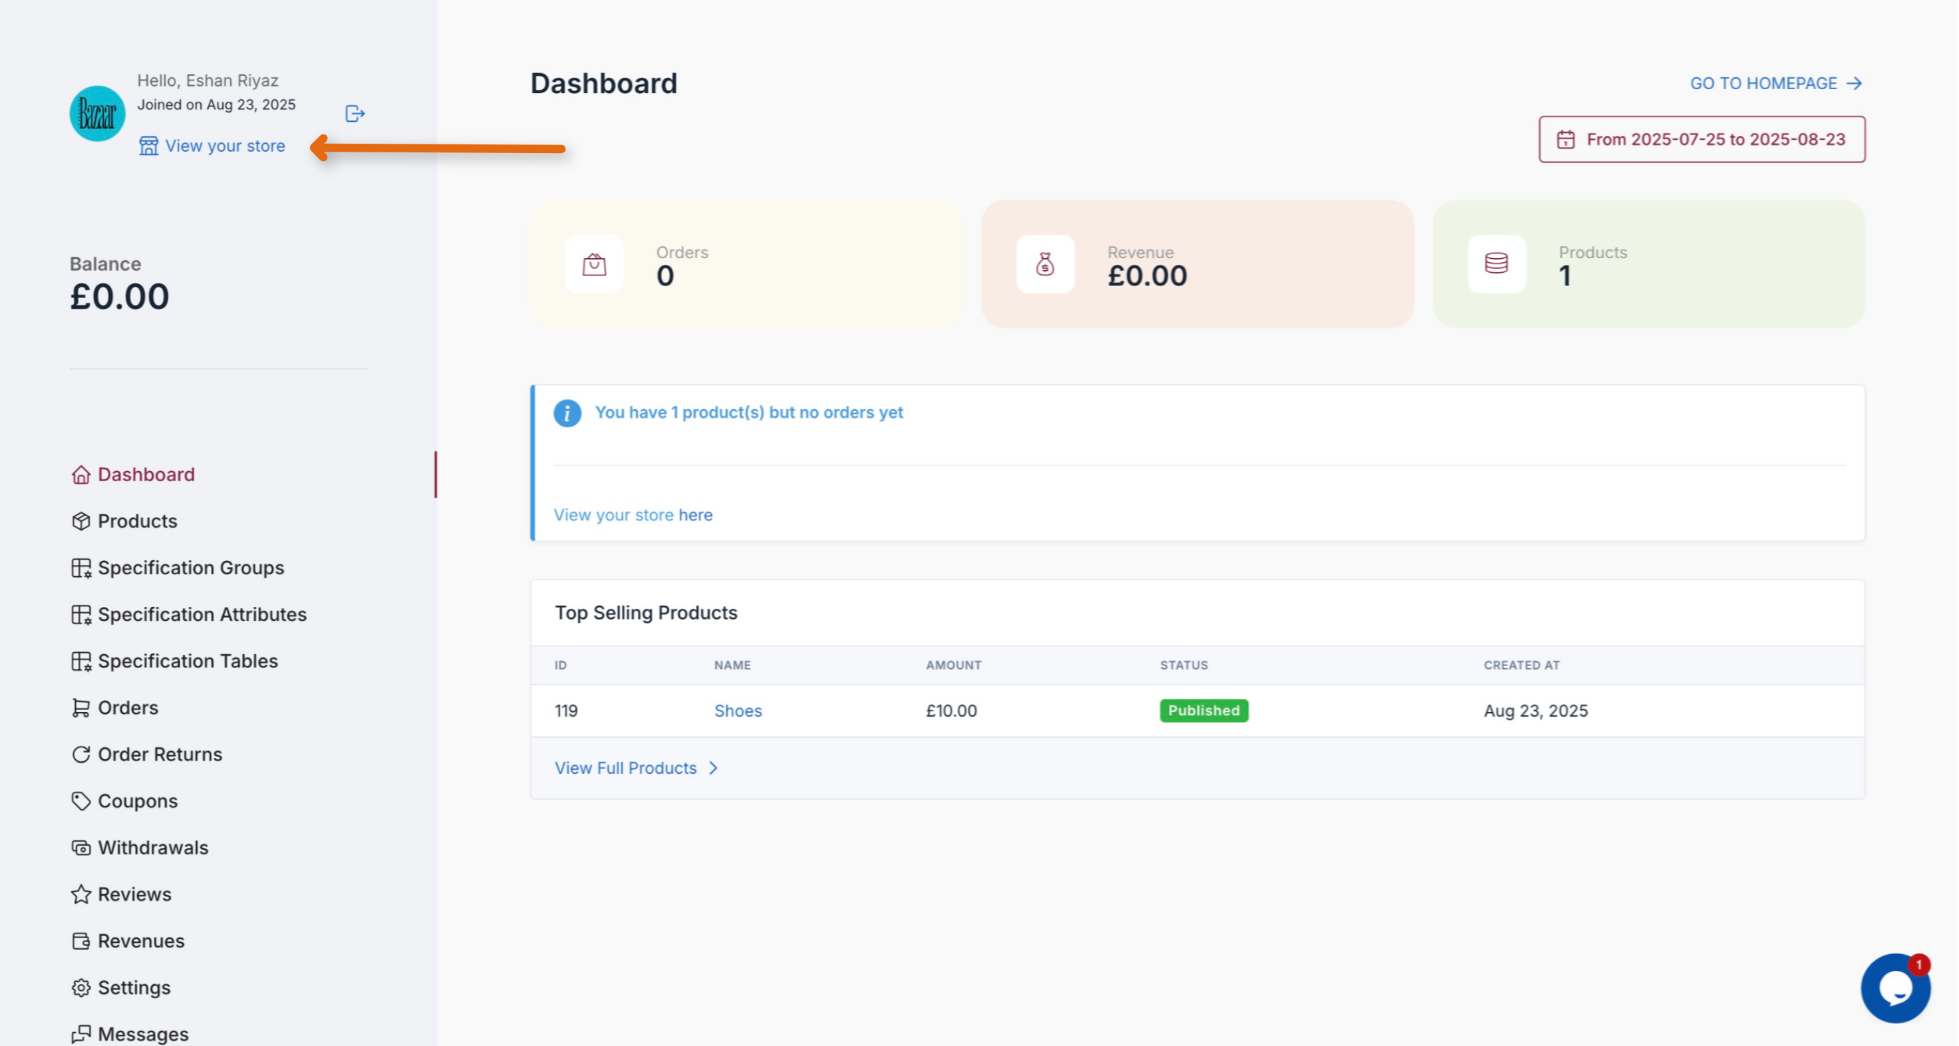The width and height of the screenshot is (1959, 1046).
Task: Click the Products box icon in sidebar
Action: click(80, 521)
